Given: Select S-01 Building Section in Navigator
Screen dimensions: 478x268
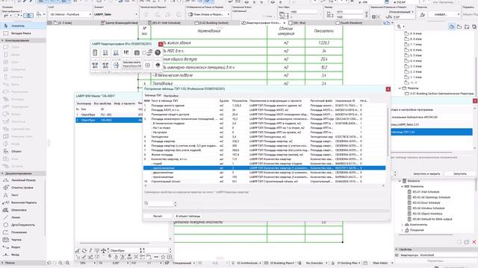Looking at the screenshot, I should [439, 94].
